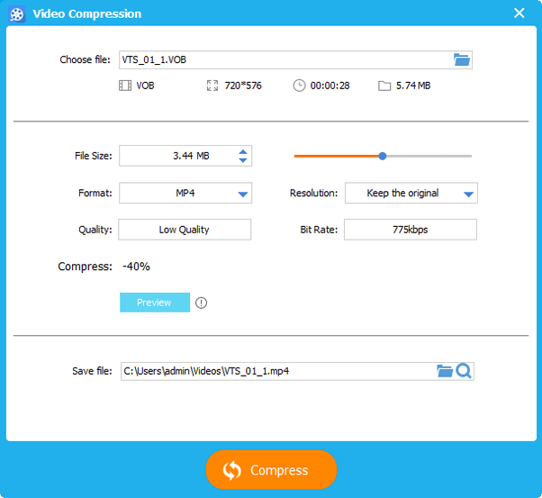Increase file size with up arrow
Viewport: 542px width, 498px height.
[x=243, y=152]
